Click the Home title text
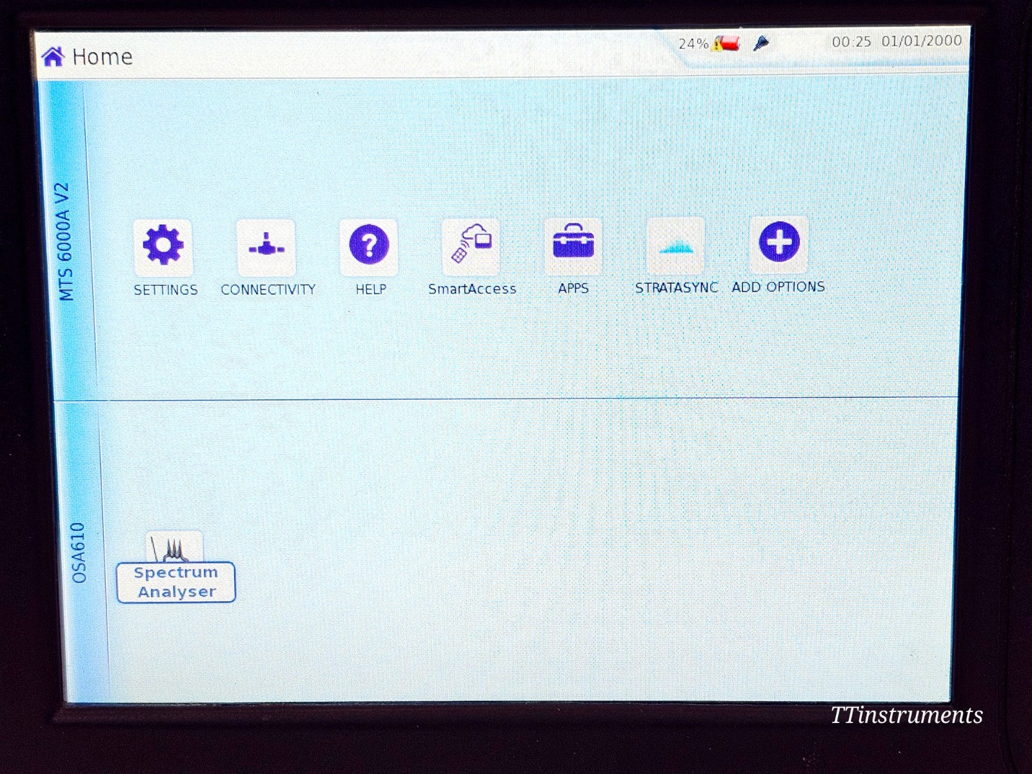Screen dimensions: 1032x774 103,57
